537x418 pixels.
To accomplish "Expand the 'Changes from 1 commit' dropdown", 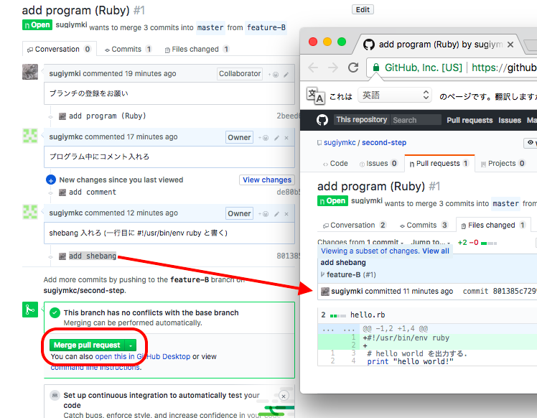I will 360,243.
